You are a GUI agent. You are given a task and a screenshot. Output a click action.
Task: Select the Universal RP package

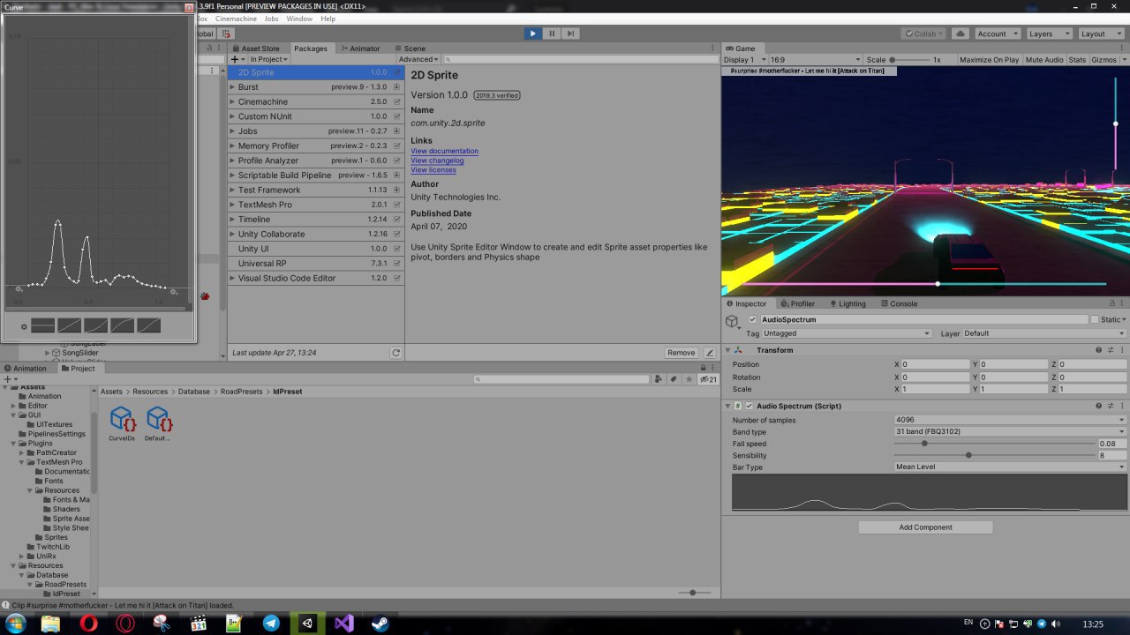coord(316,264)
